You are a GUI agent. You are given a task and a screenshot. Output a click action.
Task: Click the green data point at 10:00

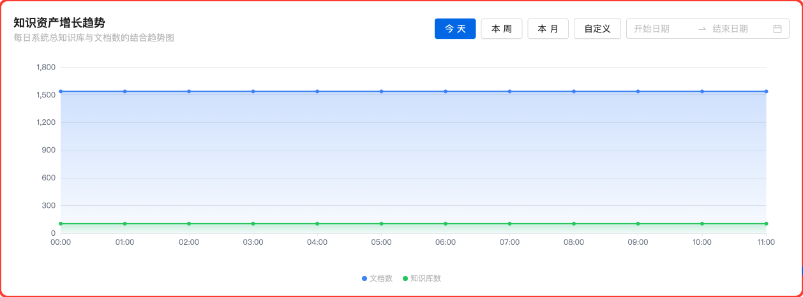702,224
